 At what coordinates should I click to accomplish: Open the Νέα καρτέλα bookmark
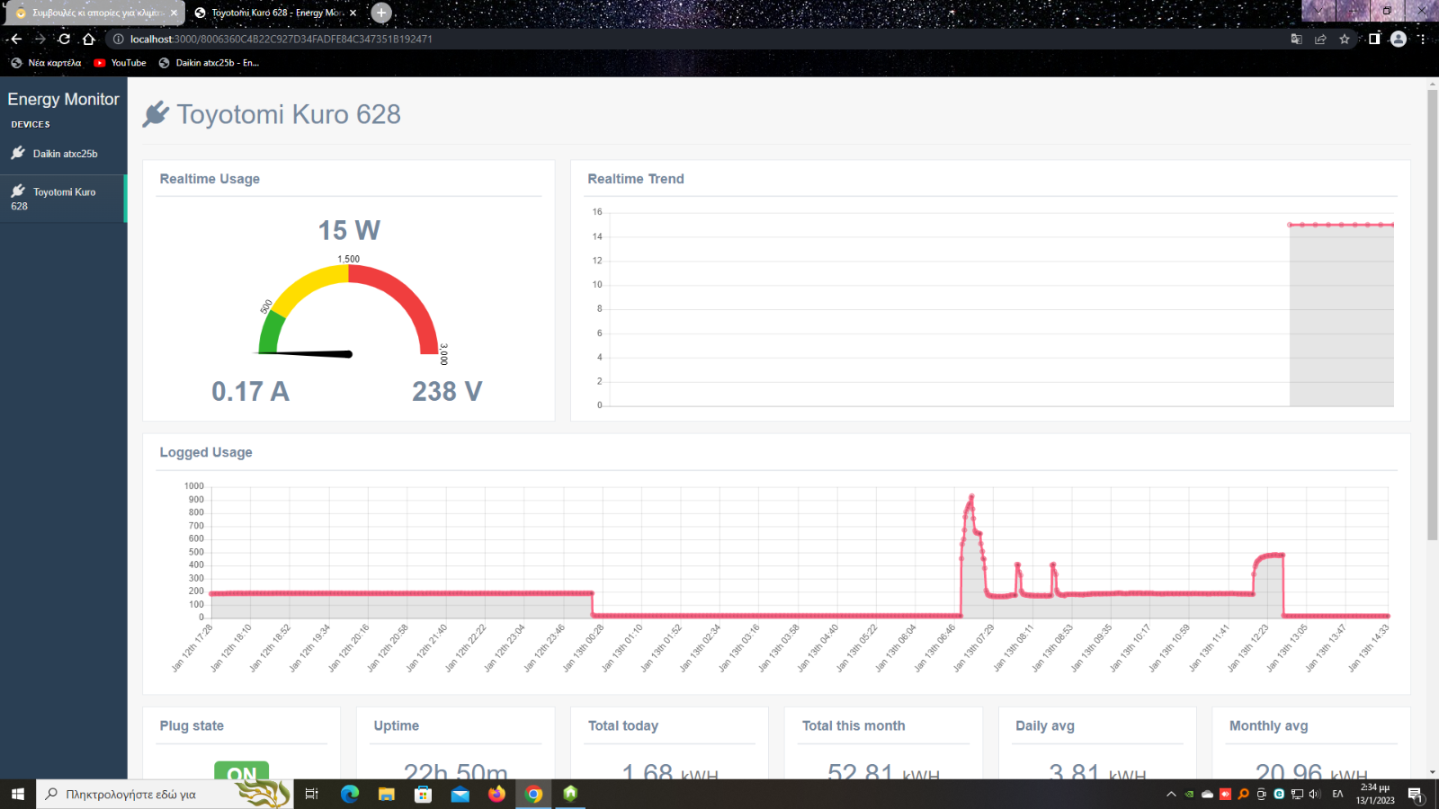46,63
